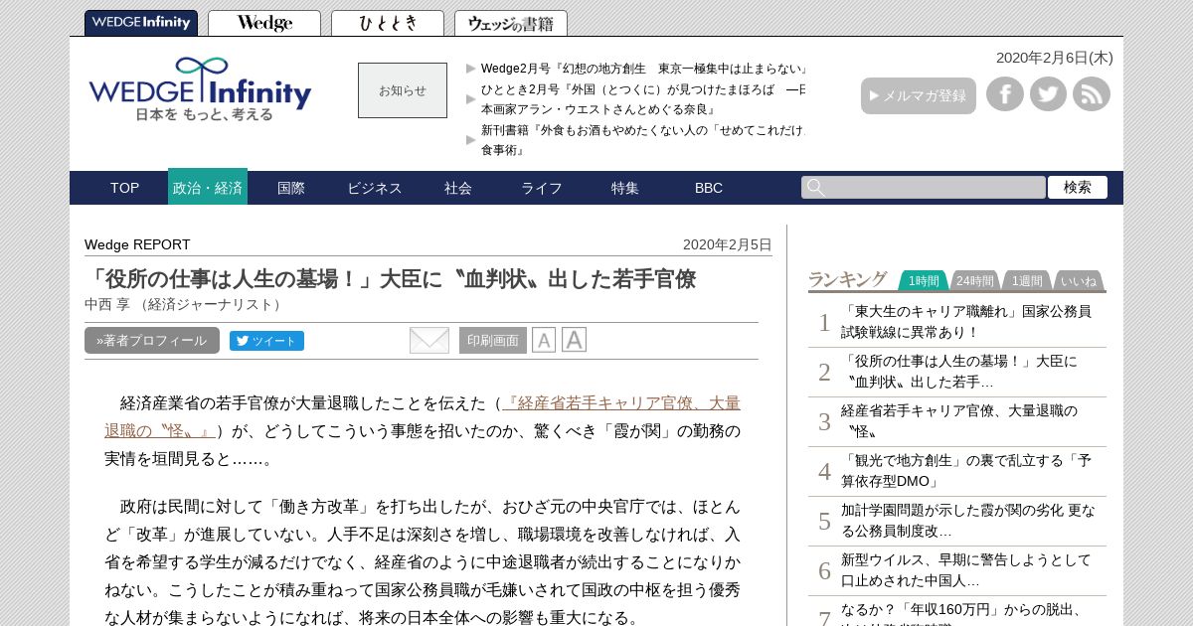Select the いいね ranking tab
The width and height of the screenshot is (1193, 626).
(1079, 281)
